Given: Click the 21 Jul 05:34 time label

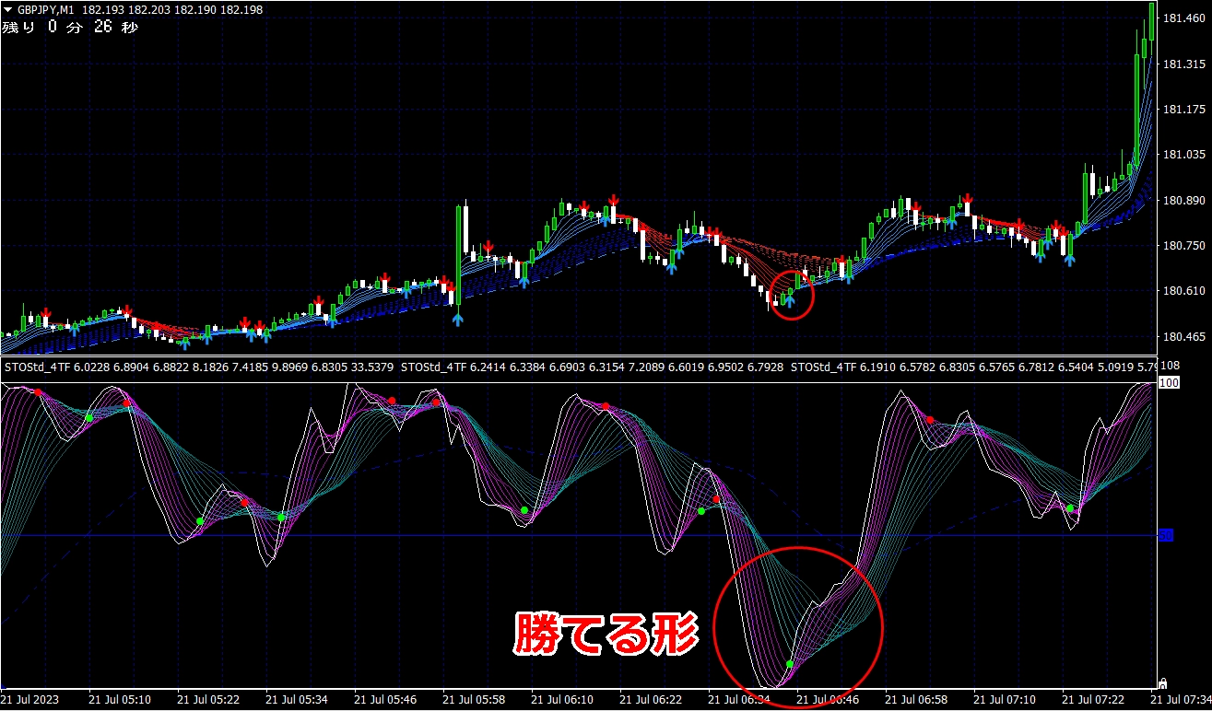Looking at the screenshot, I should (297, 700).
